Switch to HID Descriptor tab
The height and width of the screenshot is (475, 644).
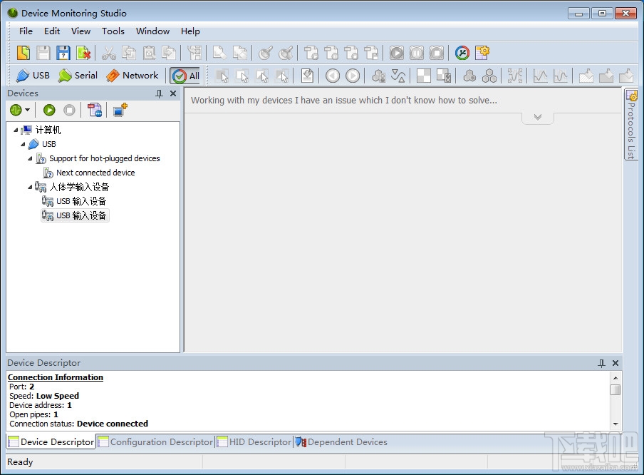click(254, 441)
